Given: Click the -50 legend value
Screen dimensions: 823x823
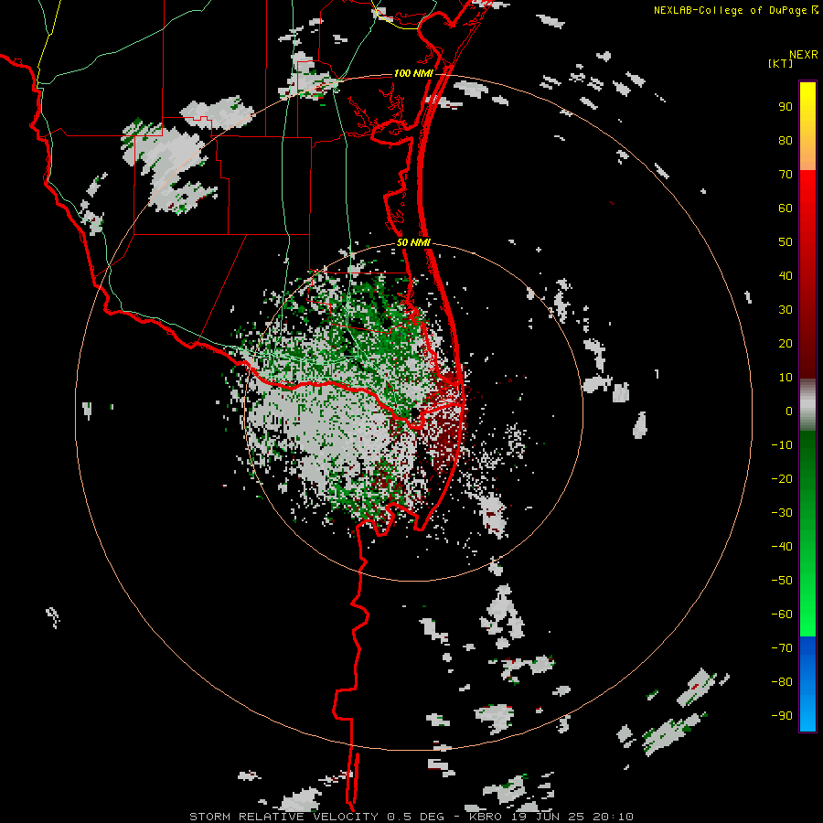Looking at the screenshot, I should [x=782, y=581].
